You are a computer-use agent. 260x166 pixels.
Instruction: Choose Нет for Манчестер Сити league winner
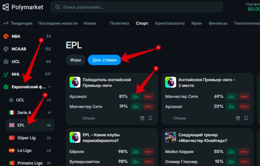coord(148,107)
